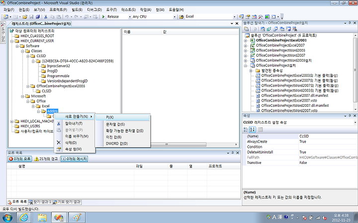Open File System Editor icon in Solution Explorer
This screenshot has height=223, width=358.
coord(263,29)
